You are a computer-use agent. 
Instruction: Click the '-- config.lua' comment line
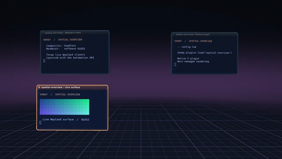[187, 47]
